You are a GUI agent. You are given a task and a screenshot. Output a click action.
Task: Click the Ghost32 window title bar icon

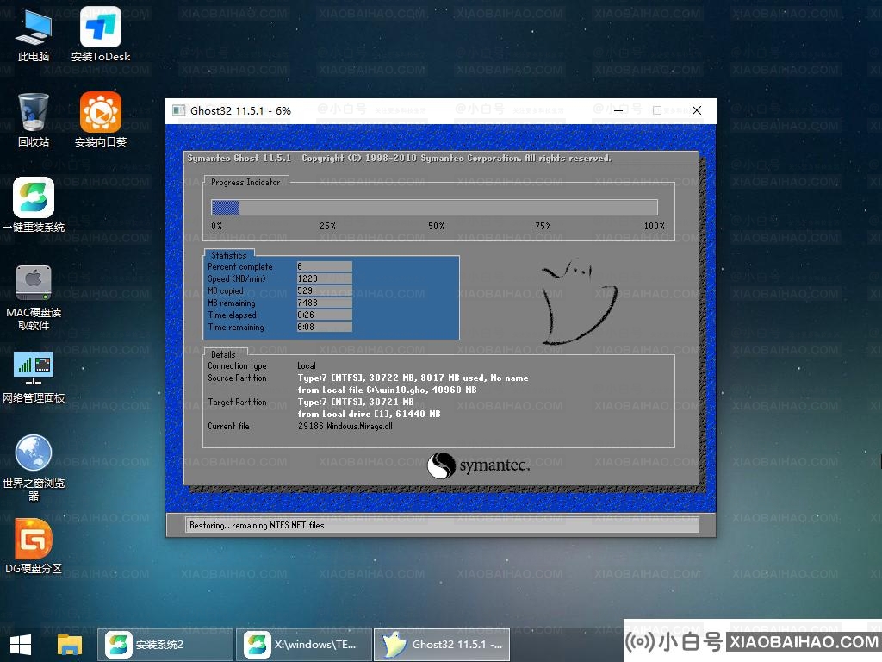[178, 111]
